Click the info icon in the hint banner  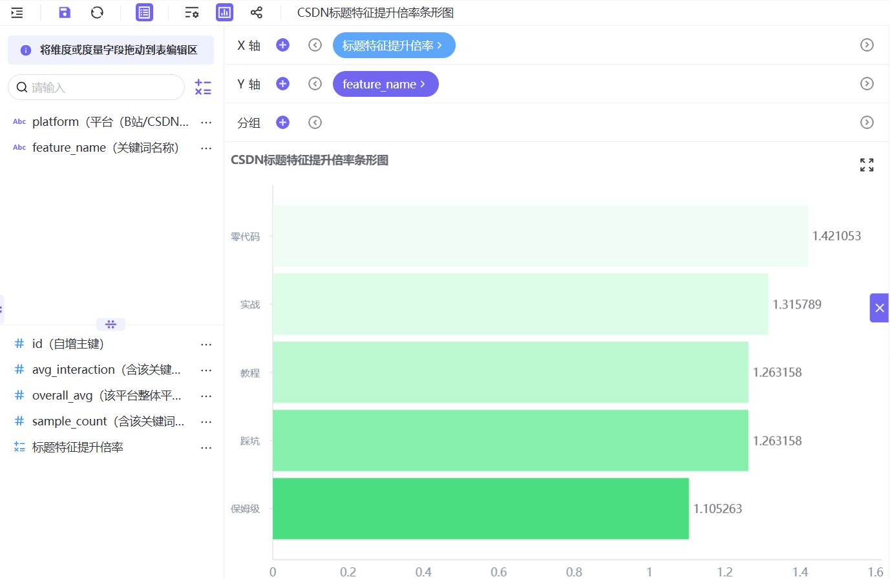pos(26,50)
